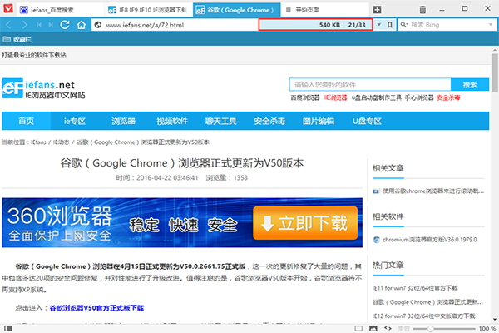The height and width of the screenshot is (333, 499).
Task: Click red 安全杀毒 link under search box
Action: coord(448,97)
